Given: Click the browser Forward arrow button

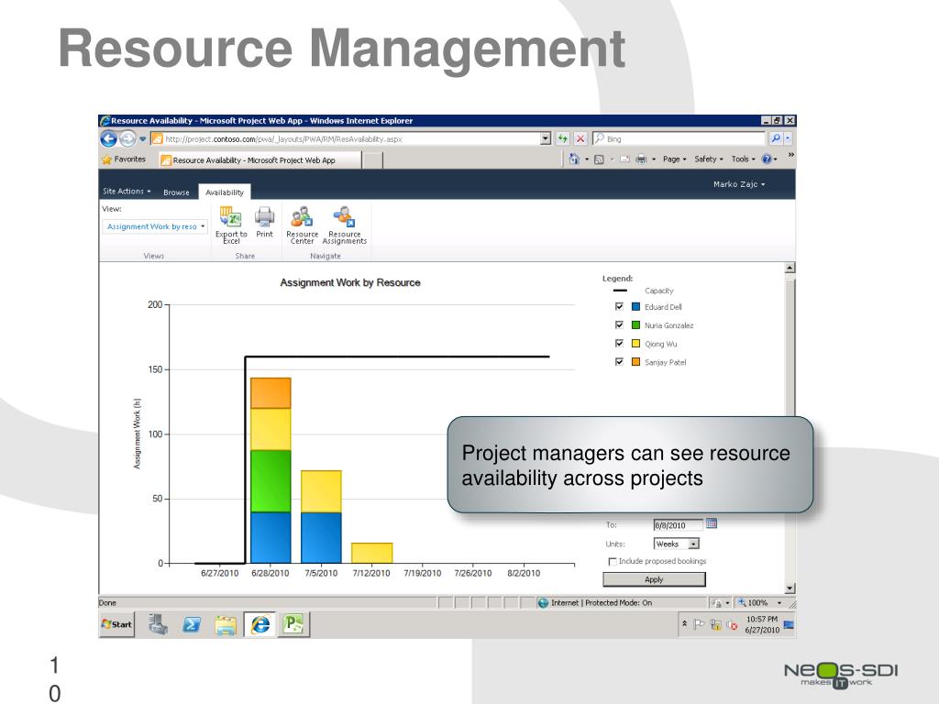Looking at the screenshot, I should [127, 139].
